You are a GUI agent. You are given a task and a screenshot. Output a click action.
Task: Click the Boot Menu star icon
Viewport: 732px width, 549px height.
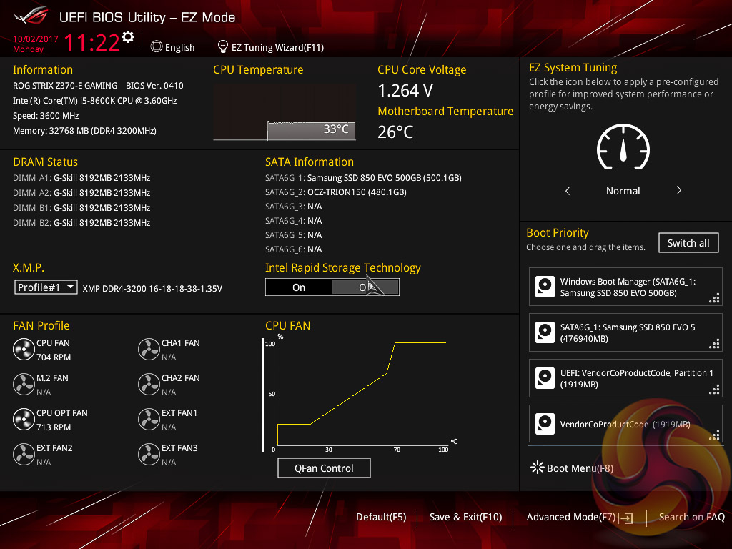538,468
